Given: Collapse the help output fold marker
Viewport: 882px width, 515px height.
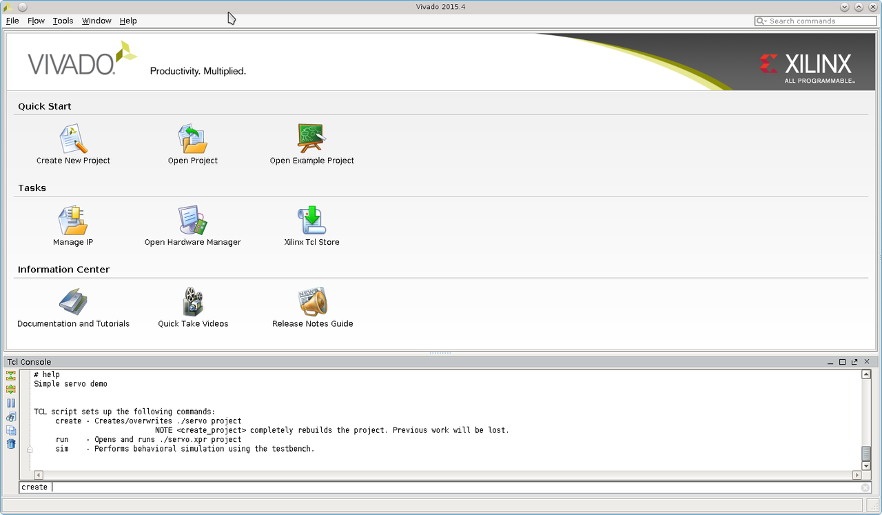Looking at the screenshot, I should point(30,449).
